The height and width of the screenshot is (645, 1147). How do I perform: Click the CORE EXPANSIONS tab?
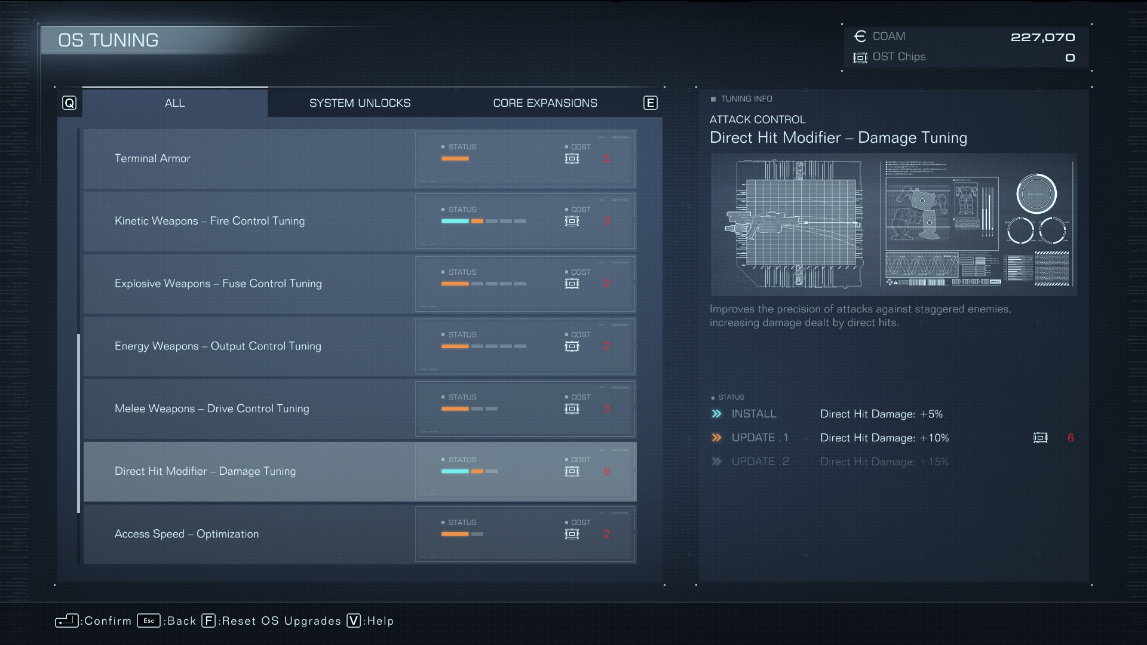coord(545,102)
